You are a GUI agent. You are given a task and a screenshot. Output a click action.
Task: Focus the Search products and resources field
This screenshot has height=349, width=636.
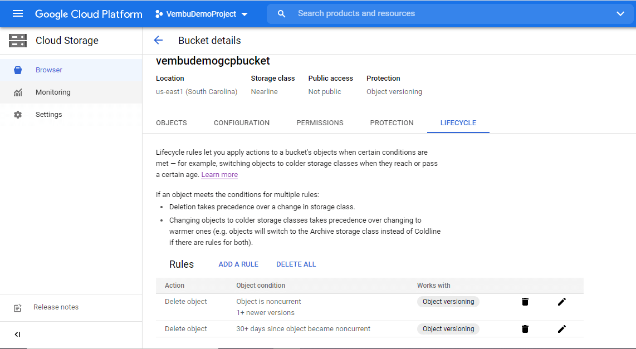click(450, 14)
